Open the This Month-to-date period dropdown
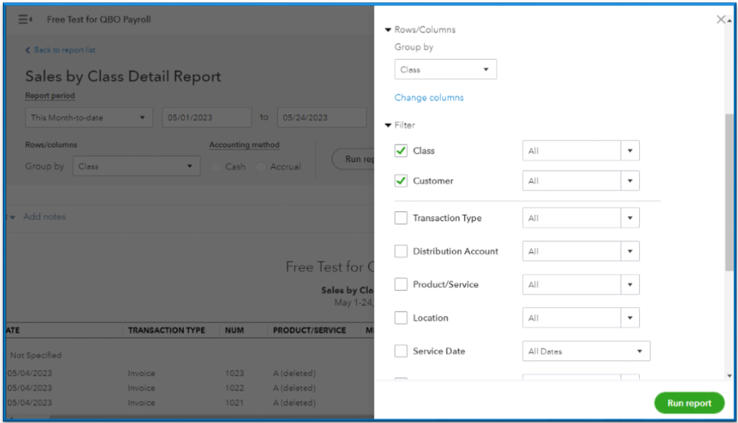Screen dimensions: 738x423 click(89, 117)
